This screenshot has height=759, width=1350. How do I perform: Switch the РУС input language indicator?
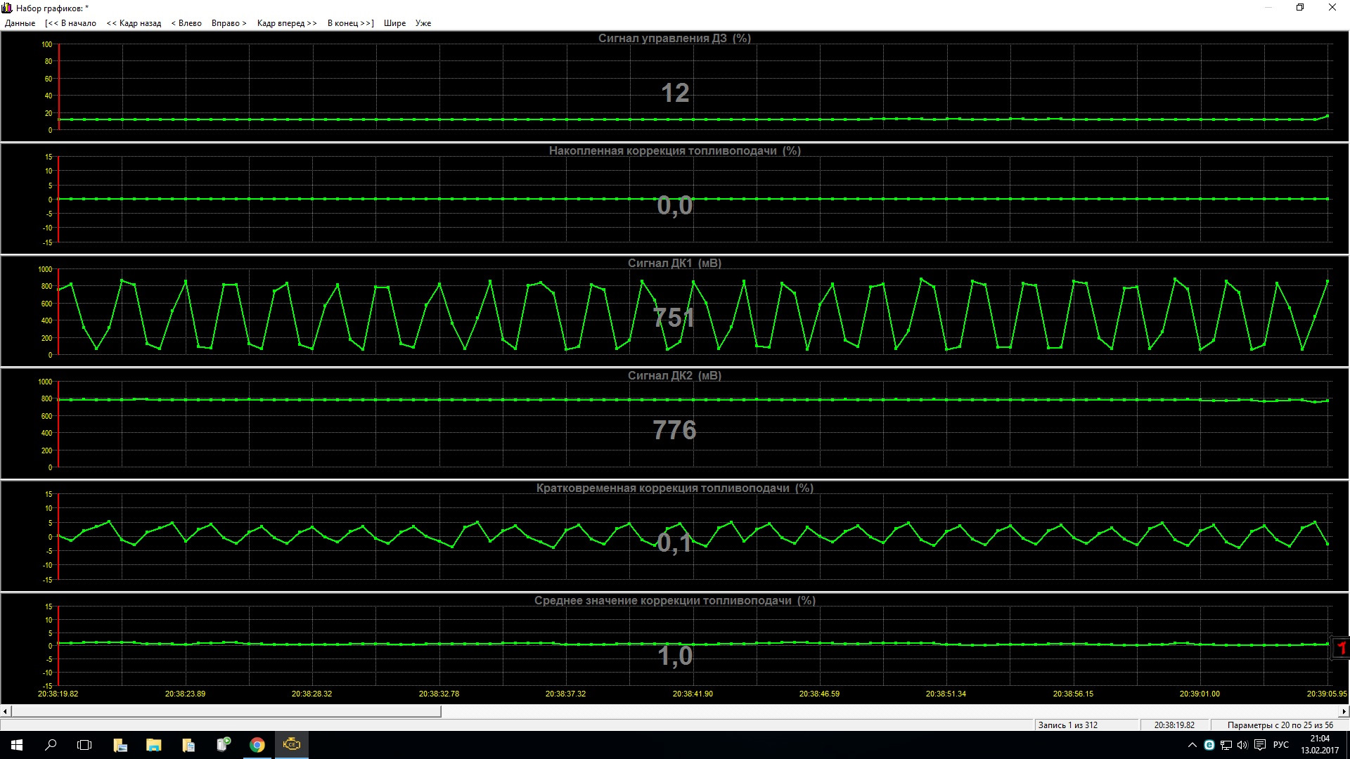pos(1281,745)
